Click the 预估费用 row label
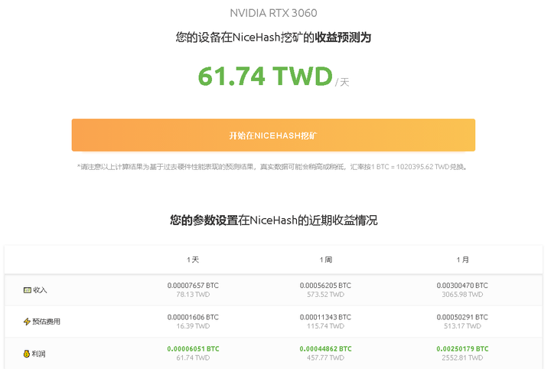The width and height of the screenshot is (551, 369). pos(47,322)
